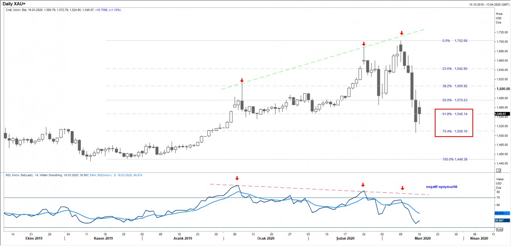Select the 0.0% 1,702.68 Fibonacci label
This screenshot has width=511, height=246.
click(455, 41)
